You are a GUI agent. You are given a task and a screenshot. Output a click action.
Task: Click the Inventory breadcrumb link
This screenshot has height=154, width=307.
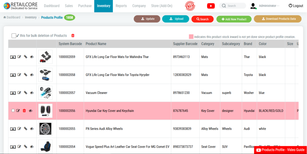31,17
